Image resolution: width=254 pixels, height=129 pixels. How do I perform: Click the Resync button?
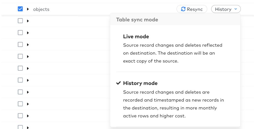[x=192, y=9]
